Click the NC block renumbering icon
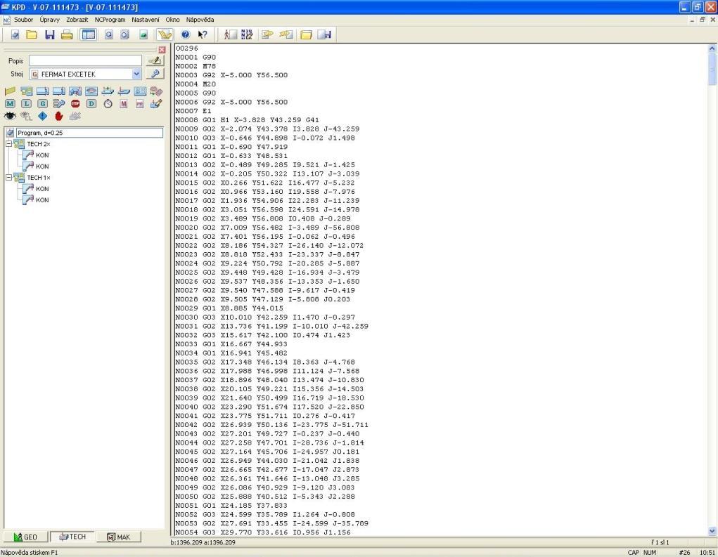Image resolution: width=718 pixels, height=557 pixels. pos(247,34)
